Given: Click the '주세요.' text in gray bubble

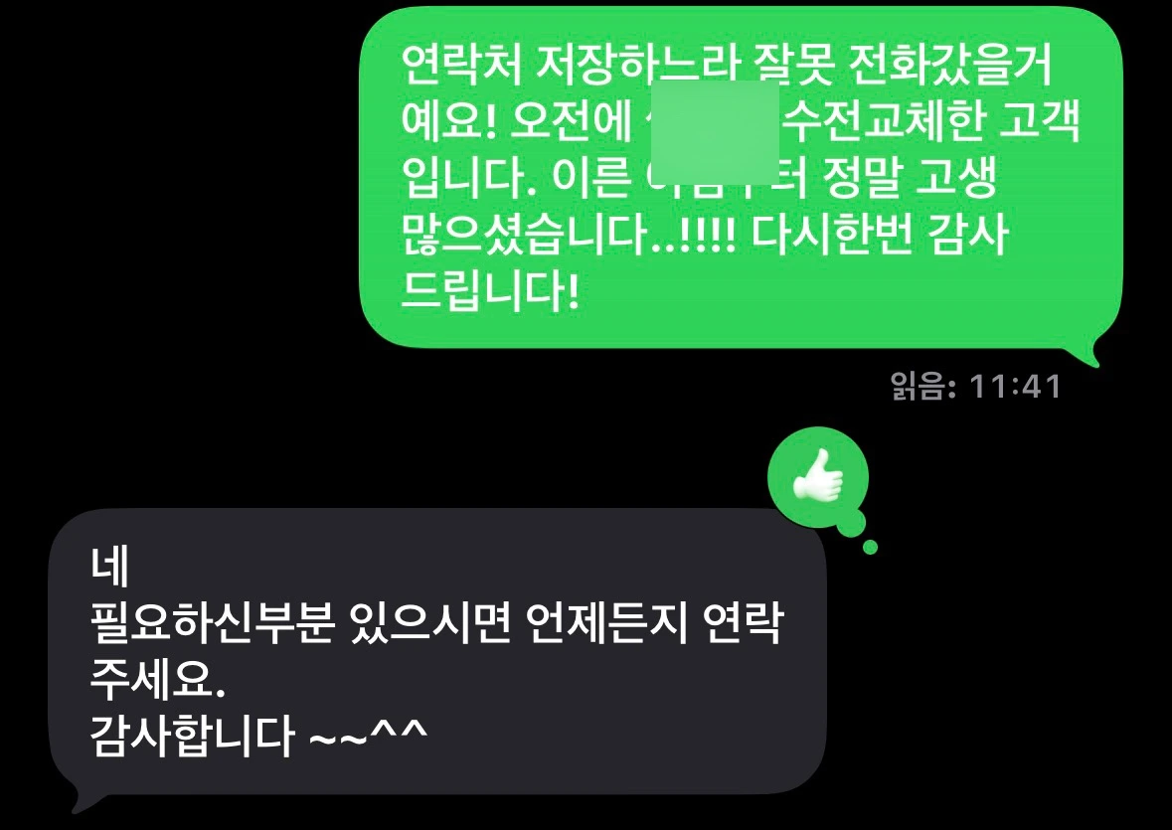Looking at the screenshot, I should 157,680.
